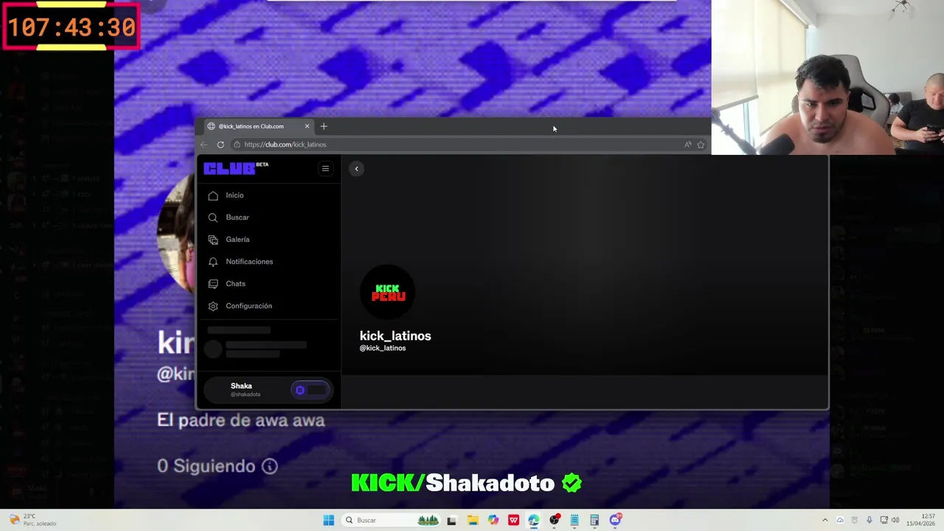The height and width of the screenshot is (531, 944).
Task: Add page to favorites with the star icon
Action: pyautogui.click(x=701, y=145)
